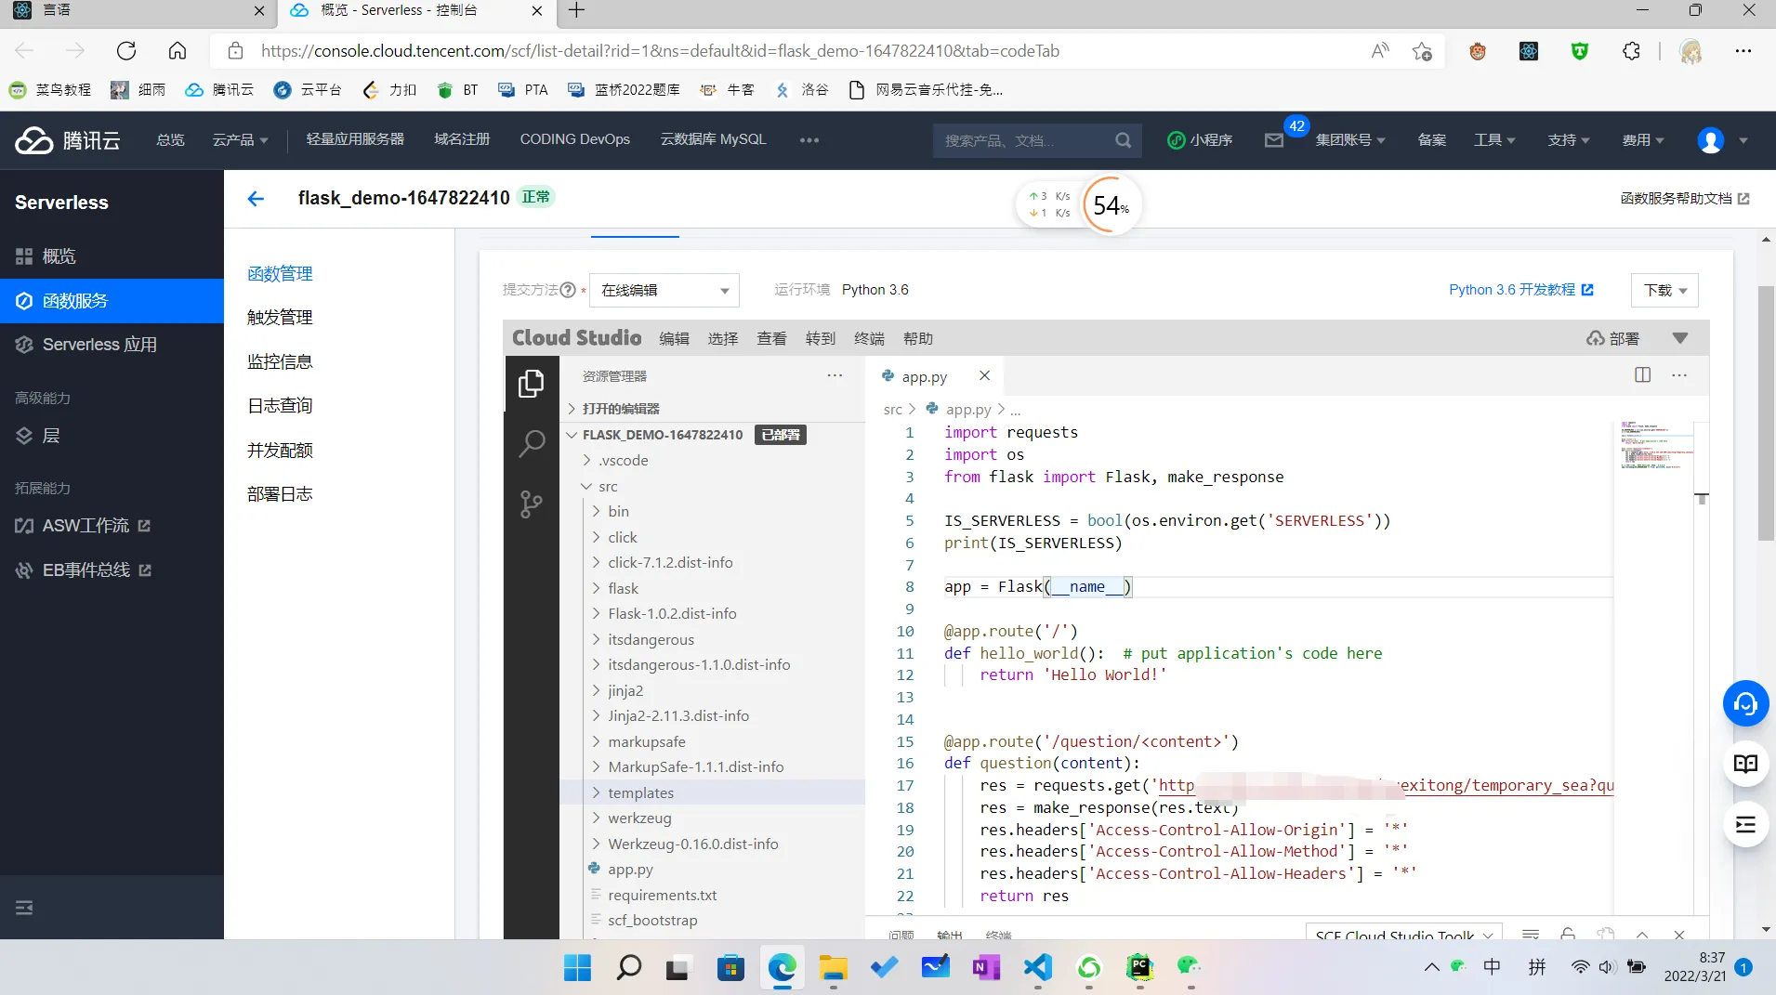This screenshot has height=995, width=1776.
Task: Click the Tencent Cloud logo
Action: point(68,140)
